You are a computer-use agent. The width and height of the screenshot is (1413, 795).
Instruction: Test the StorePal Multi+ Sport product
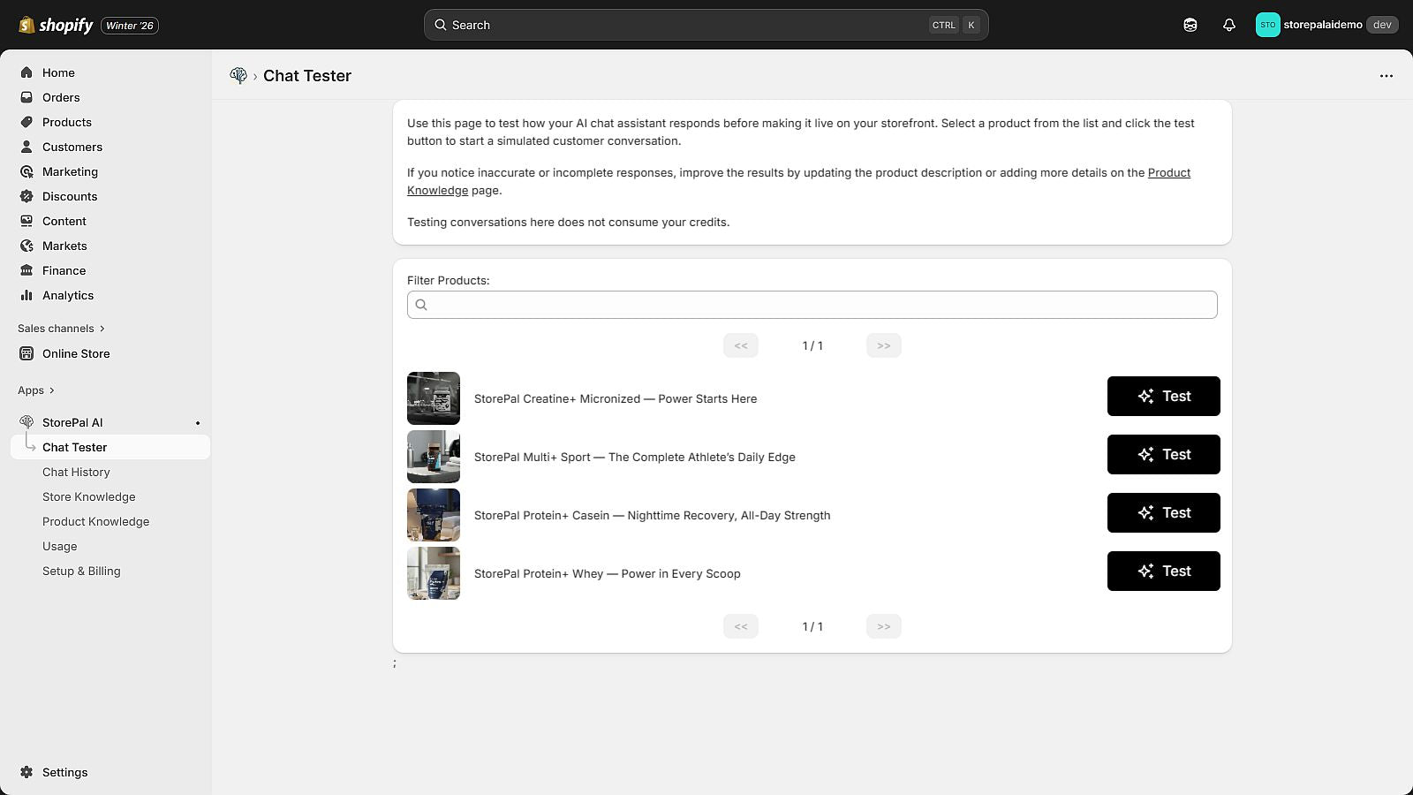[x=1164, y=454]
